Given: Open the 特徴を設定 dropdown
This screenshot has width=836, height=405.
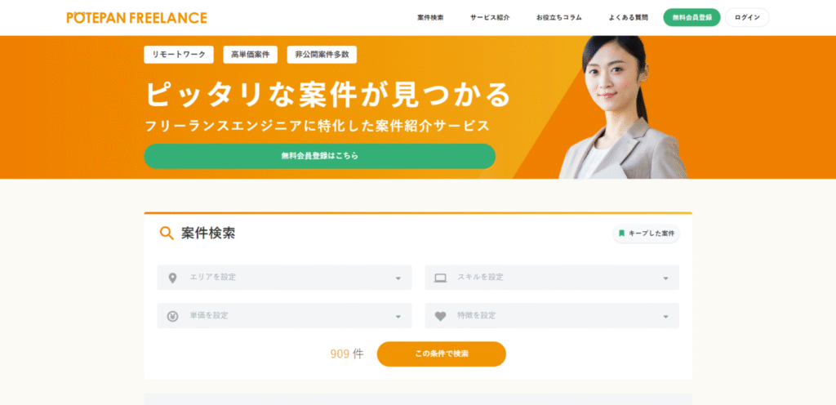Looking at the screenshot, I should coord(552,315).
